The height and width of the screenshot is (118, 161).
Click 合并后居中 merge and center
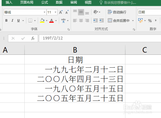[x=118, y=20]
